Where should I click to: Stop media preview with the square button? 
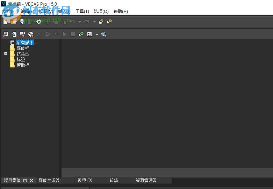point(73,34)
